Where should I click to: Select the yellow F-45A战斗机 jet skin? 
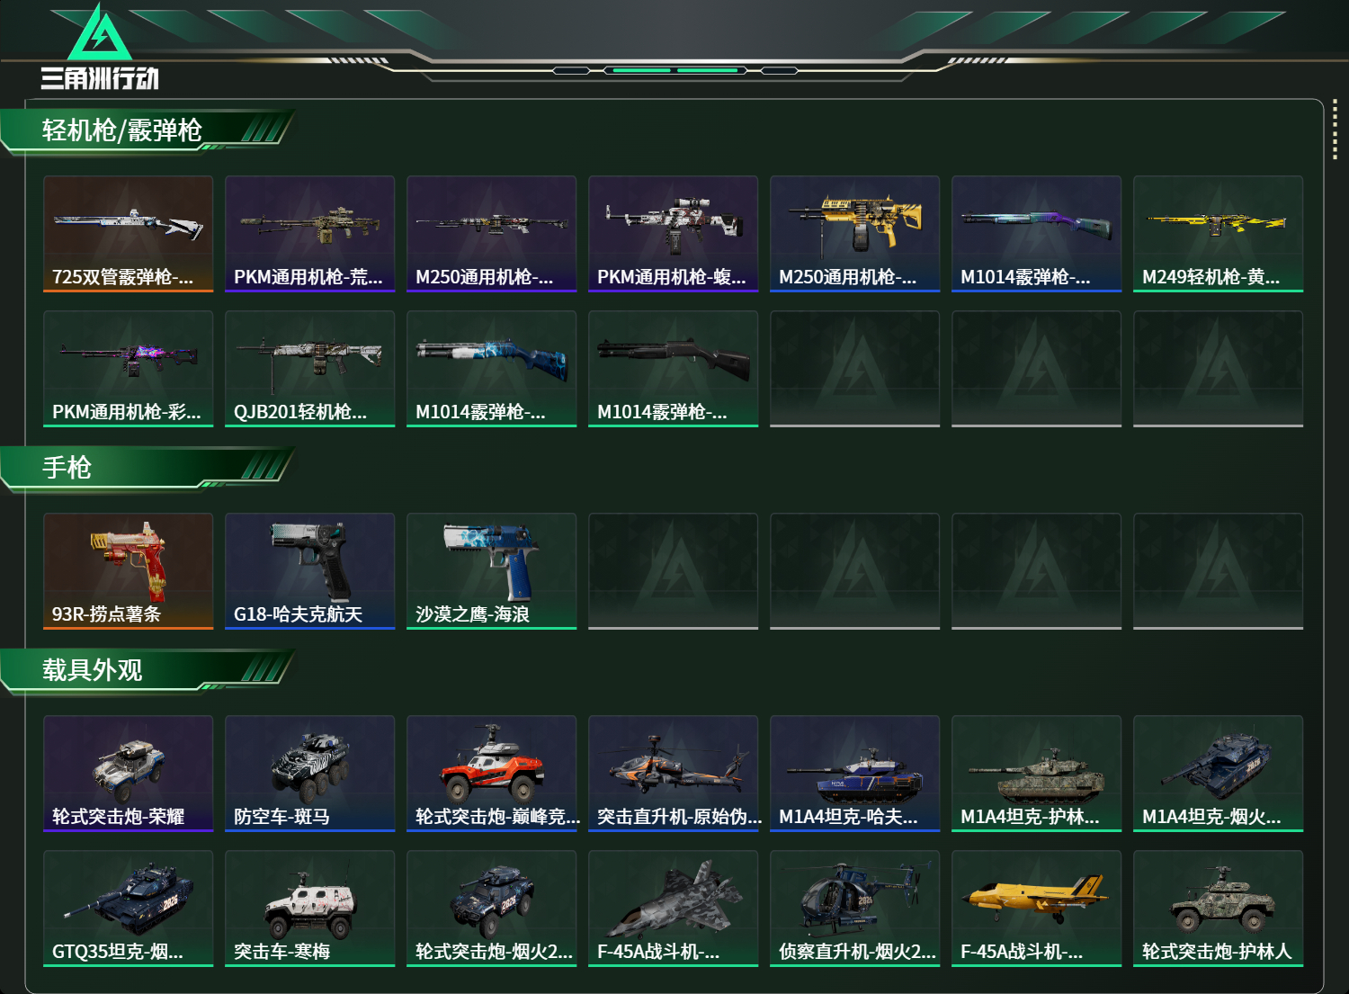coord(1037,909)
